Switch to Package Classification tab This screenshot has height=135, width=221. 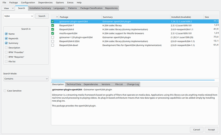pos(91,8)
